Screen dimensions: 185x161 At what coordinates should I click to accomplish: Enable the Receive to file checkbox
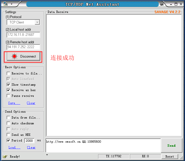(9, 74)
